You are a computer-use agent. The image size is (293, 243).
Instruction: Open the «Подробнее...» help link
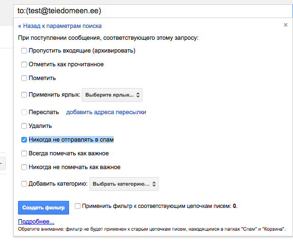[x=36, y=221]
